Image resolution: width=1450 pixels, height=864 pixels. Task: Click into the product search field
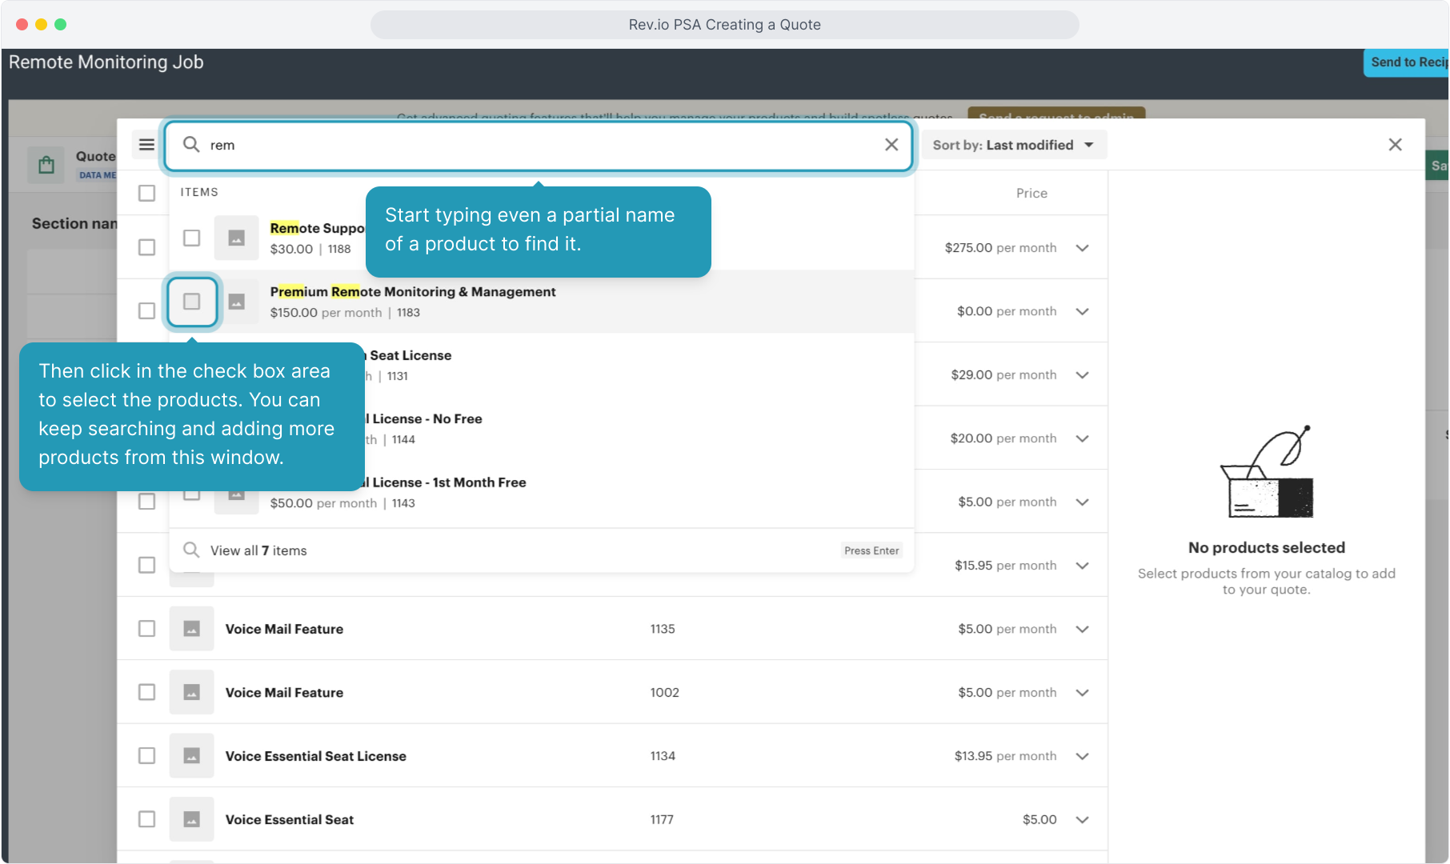tap(536, 145)
